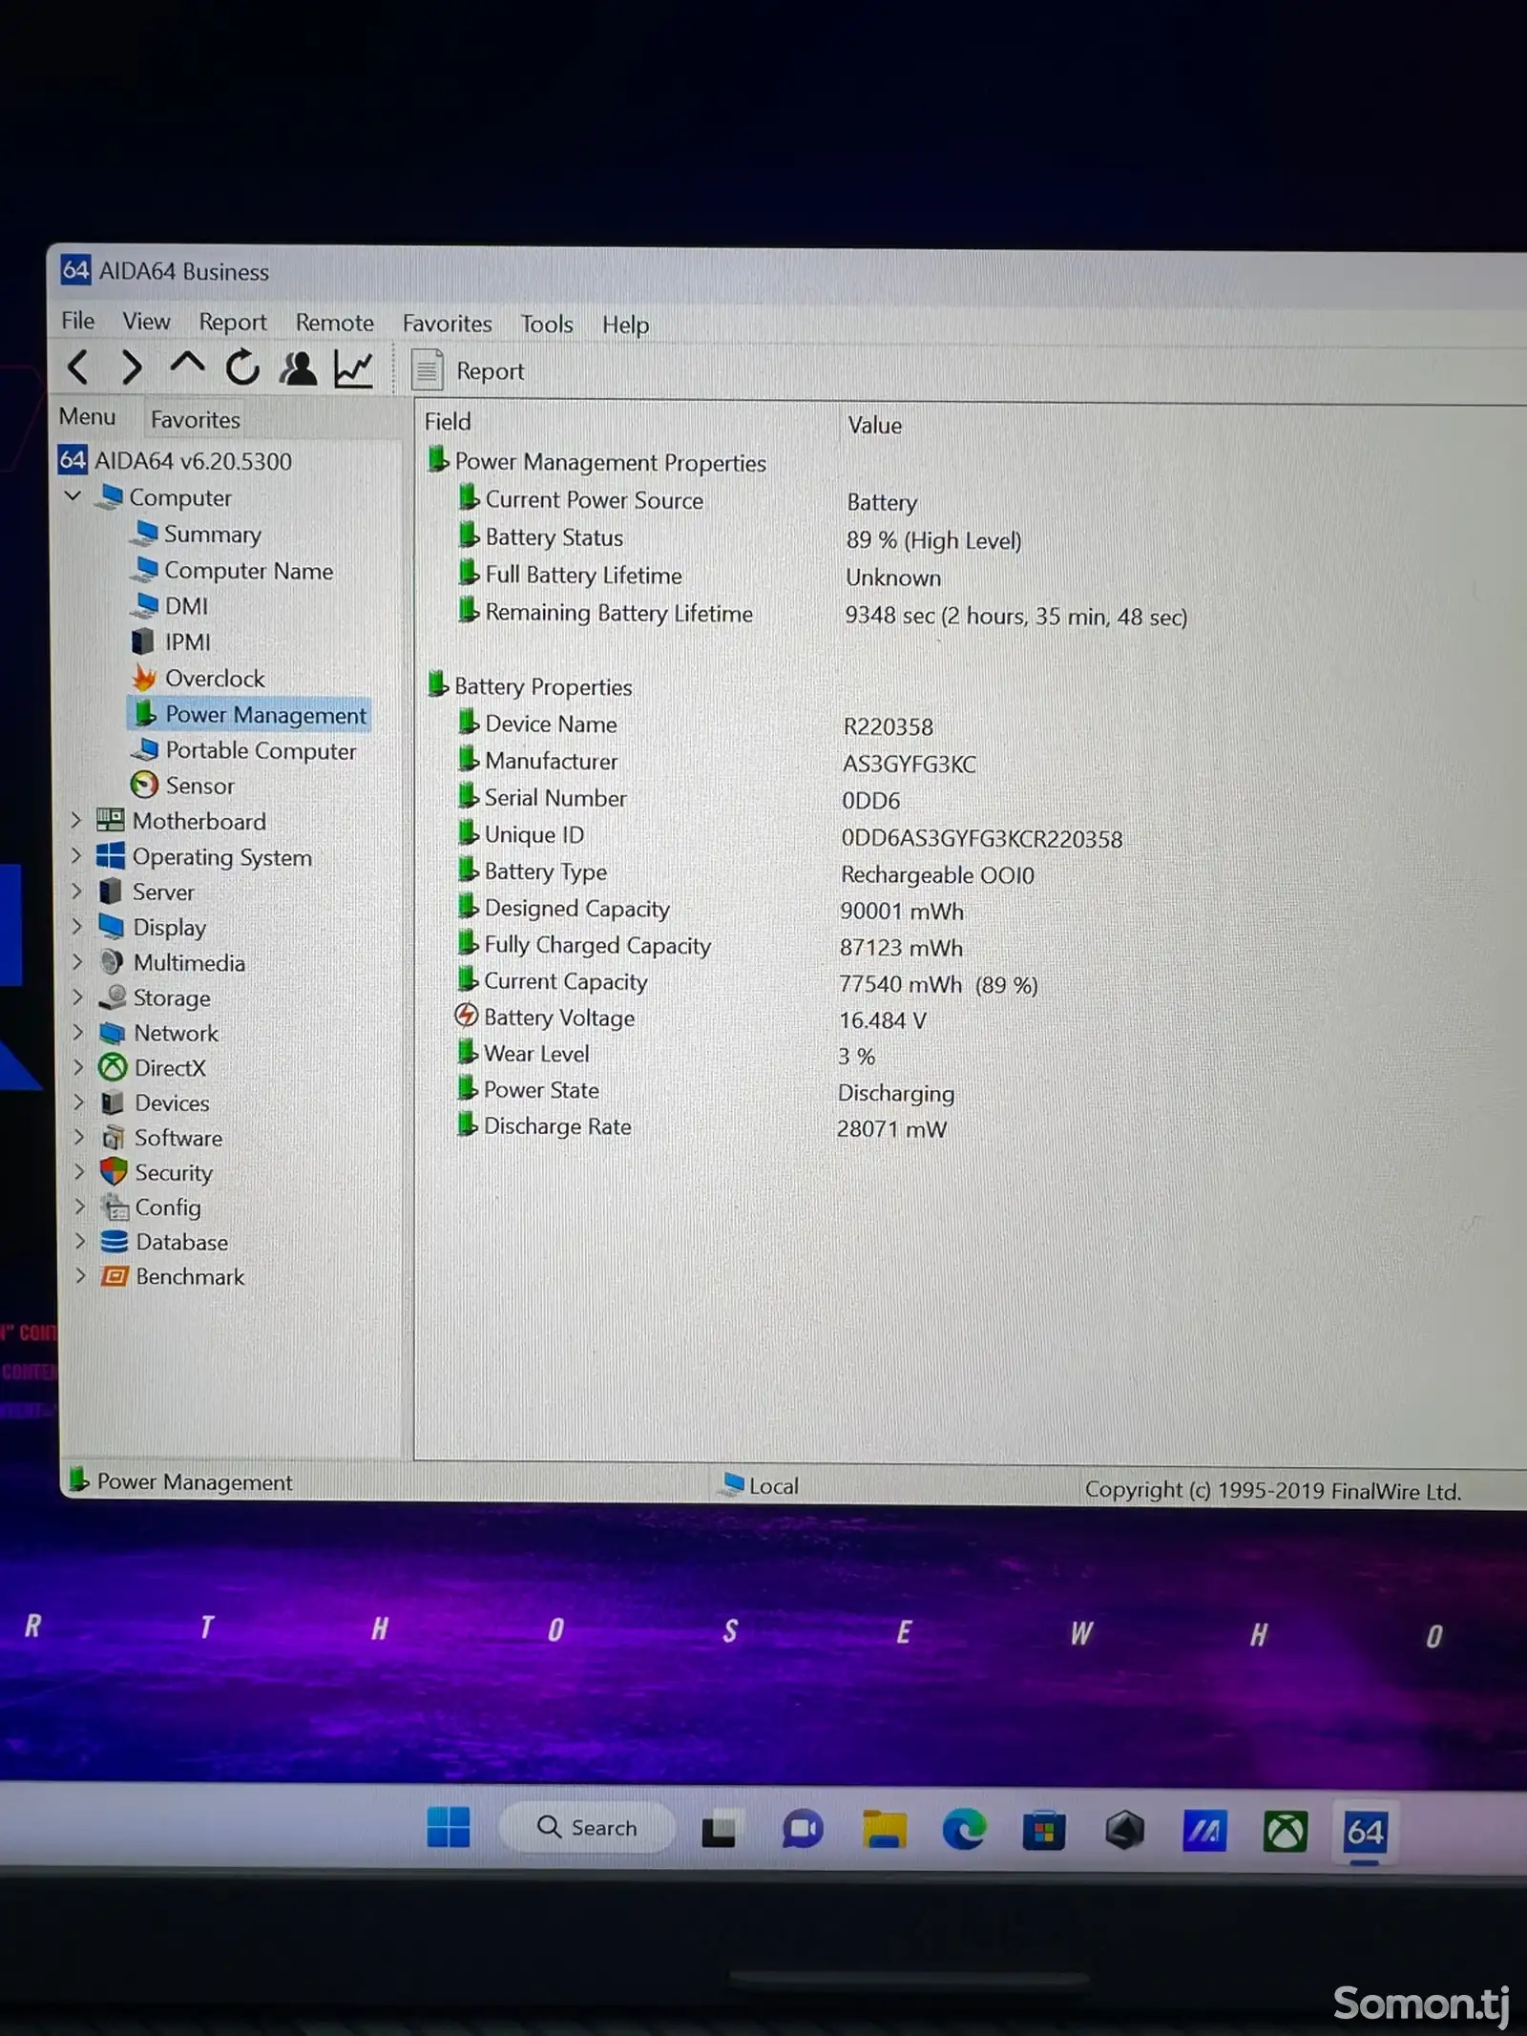This screenshot has height=2036, width=1527.
Task: Open Microsoft Edge from the taskbar
Action: [x=964, y=1830]
